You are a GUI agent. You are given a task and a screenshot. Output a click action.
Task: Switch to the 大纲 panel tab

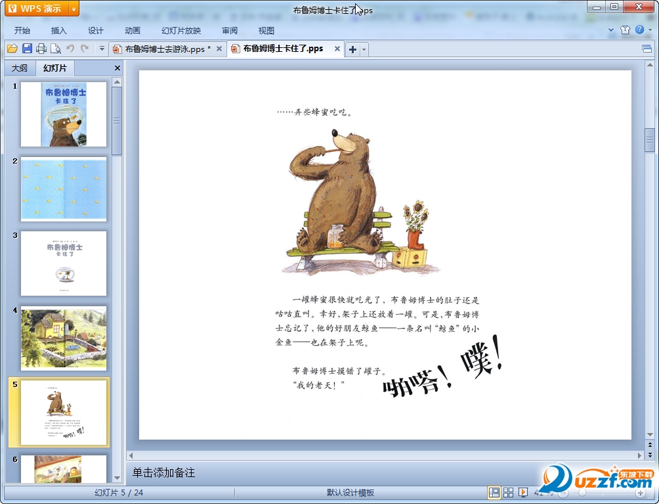click(x=19, y=68)
